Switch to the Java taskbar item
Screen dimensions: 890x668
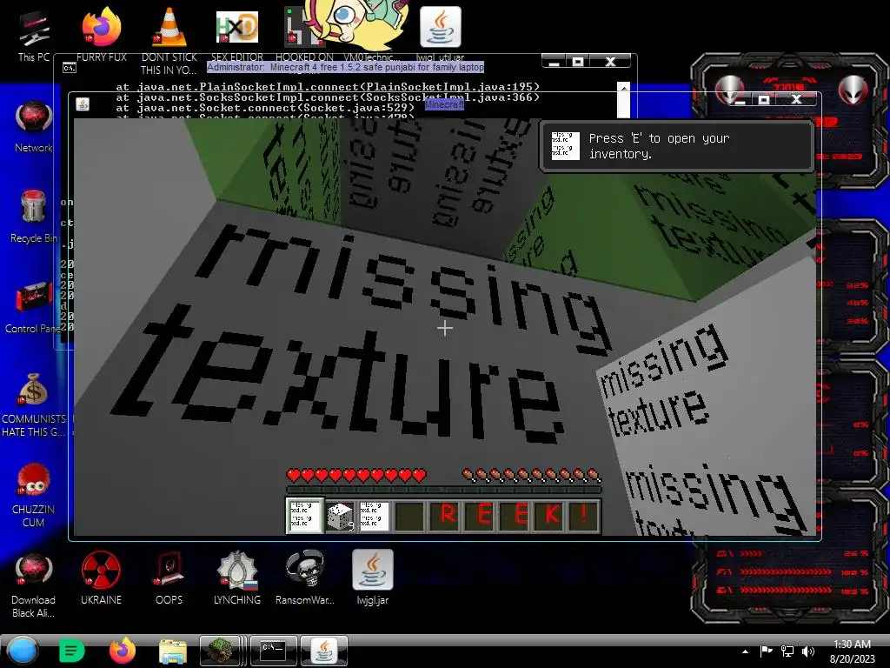click(323, 651)
